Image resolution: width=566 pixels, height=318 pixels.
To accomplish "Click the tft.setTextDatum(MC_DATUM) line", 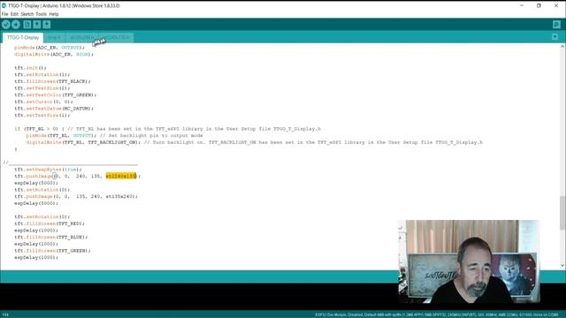I will click(x=54, y=109).
